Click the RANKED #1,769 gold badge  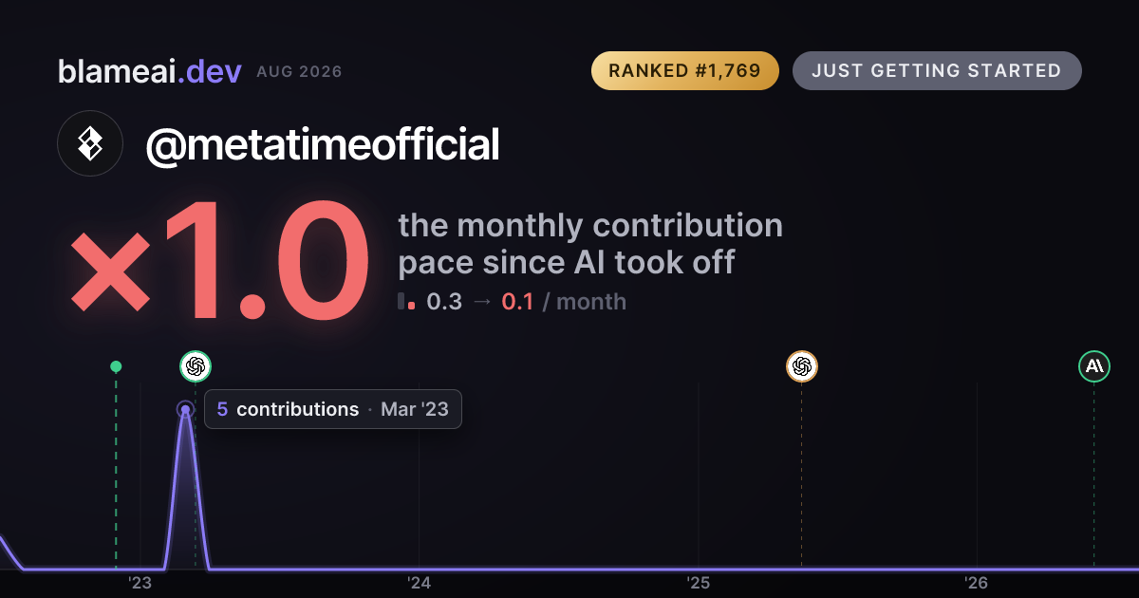pos(684,71)
